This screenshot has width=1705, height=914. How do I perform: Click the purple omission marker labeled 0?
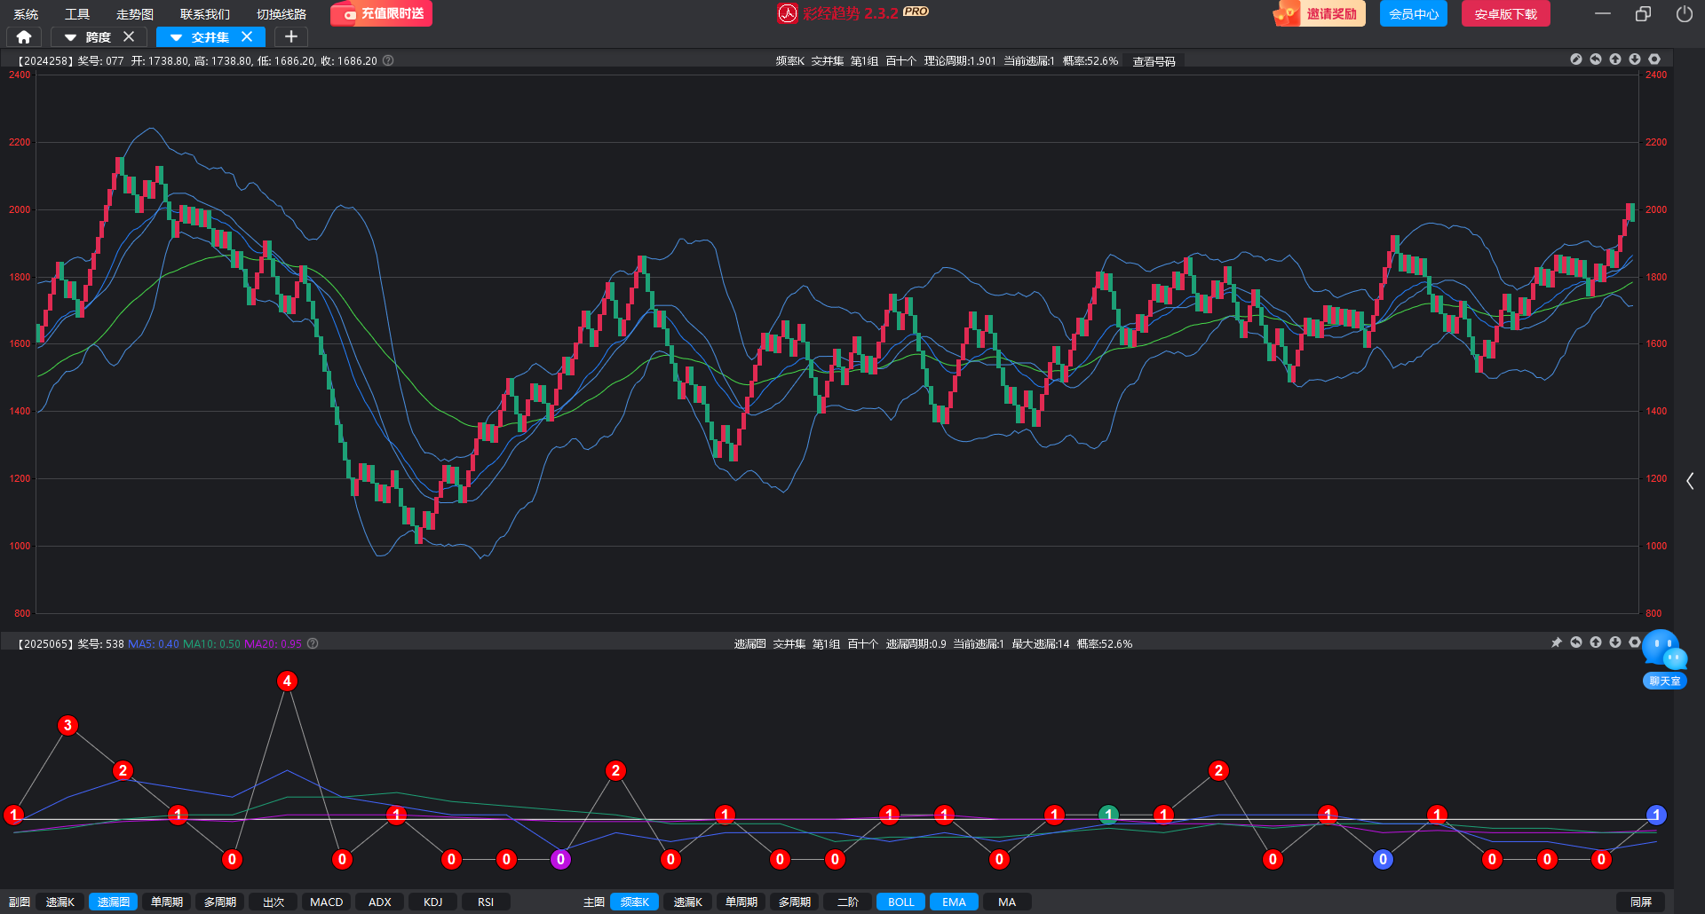pyautogui.click(x=560, y=859)
